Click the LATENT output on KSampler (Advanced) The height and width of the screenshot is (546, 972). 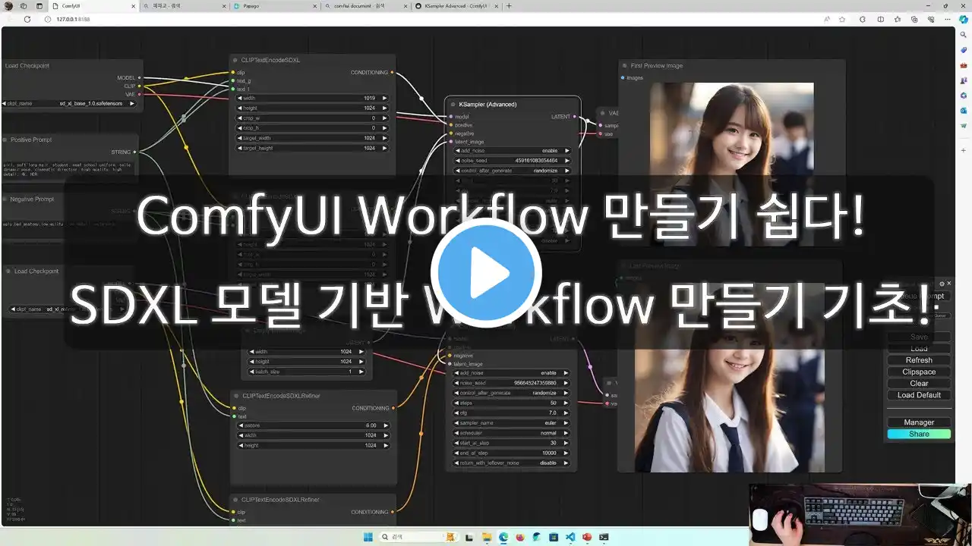(x=575, y=117)
